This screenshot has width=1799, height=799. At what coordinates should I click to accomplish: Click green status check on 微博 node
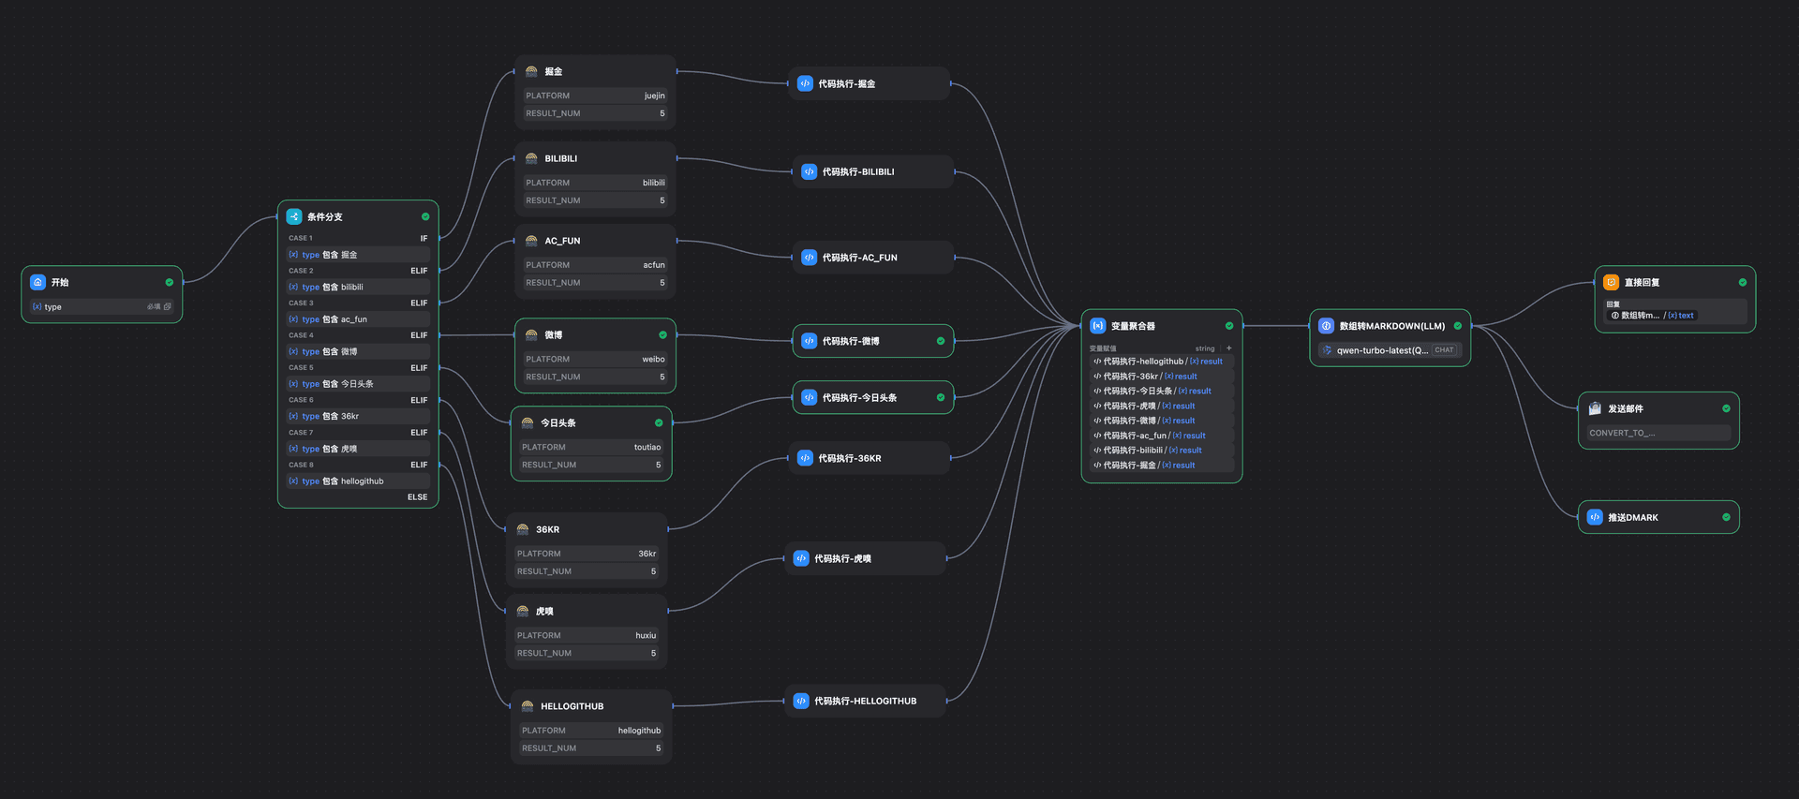click(662, 334)
